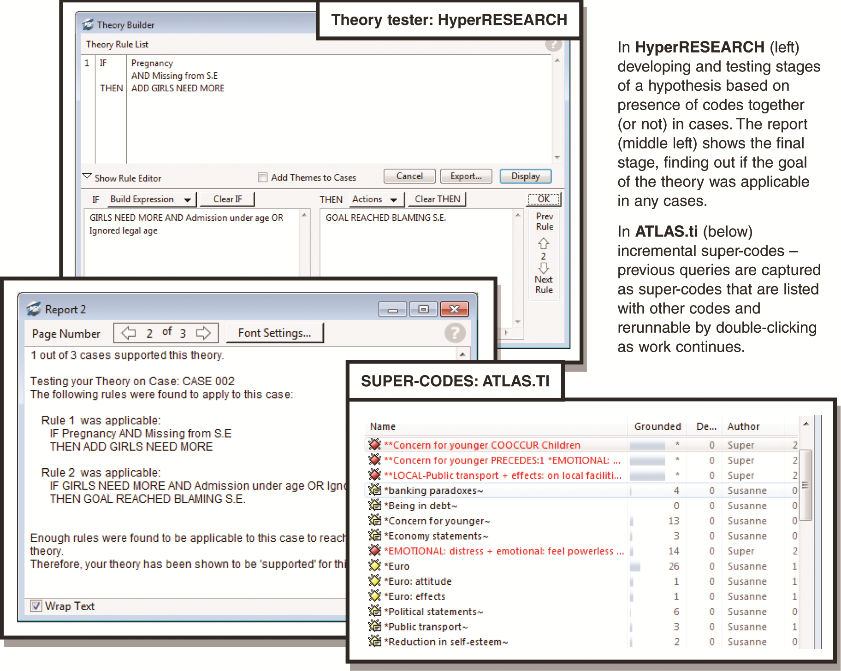Click icon beside Euro: effects code
The width and height of the screenshot is (841, 671).
374,596
